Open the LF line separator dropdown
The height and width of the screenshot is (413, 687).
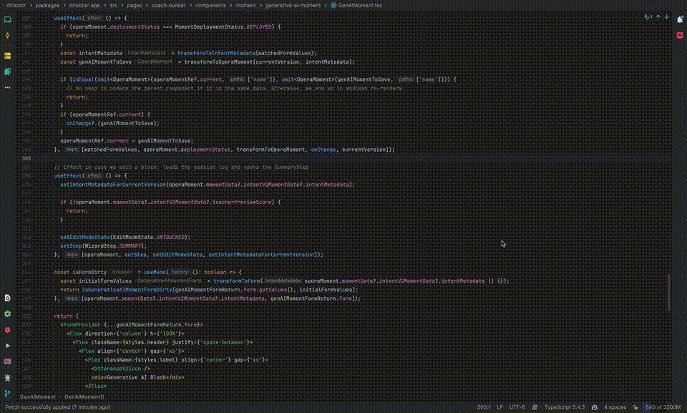click(x=500, y=407)
